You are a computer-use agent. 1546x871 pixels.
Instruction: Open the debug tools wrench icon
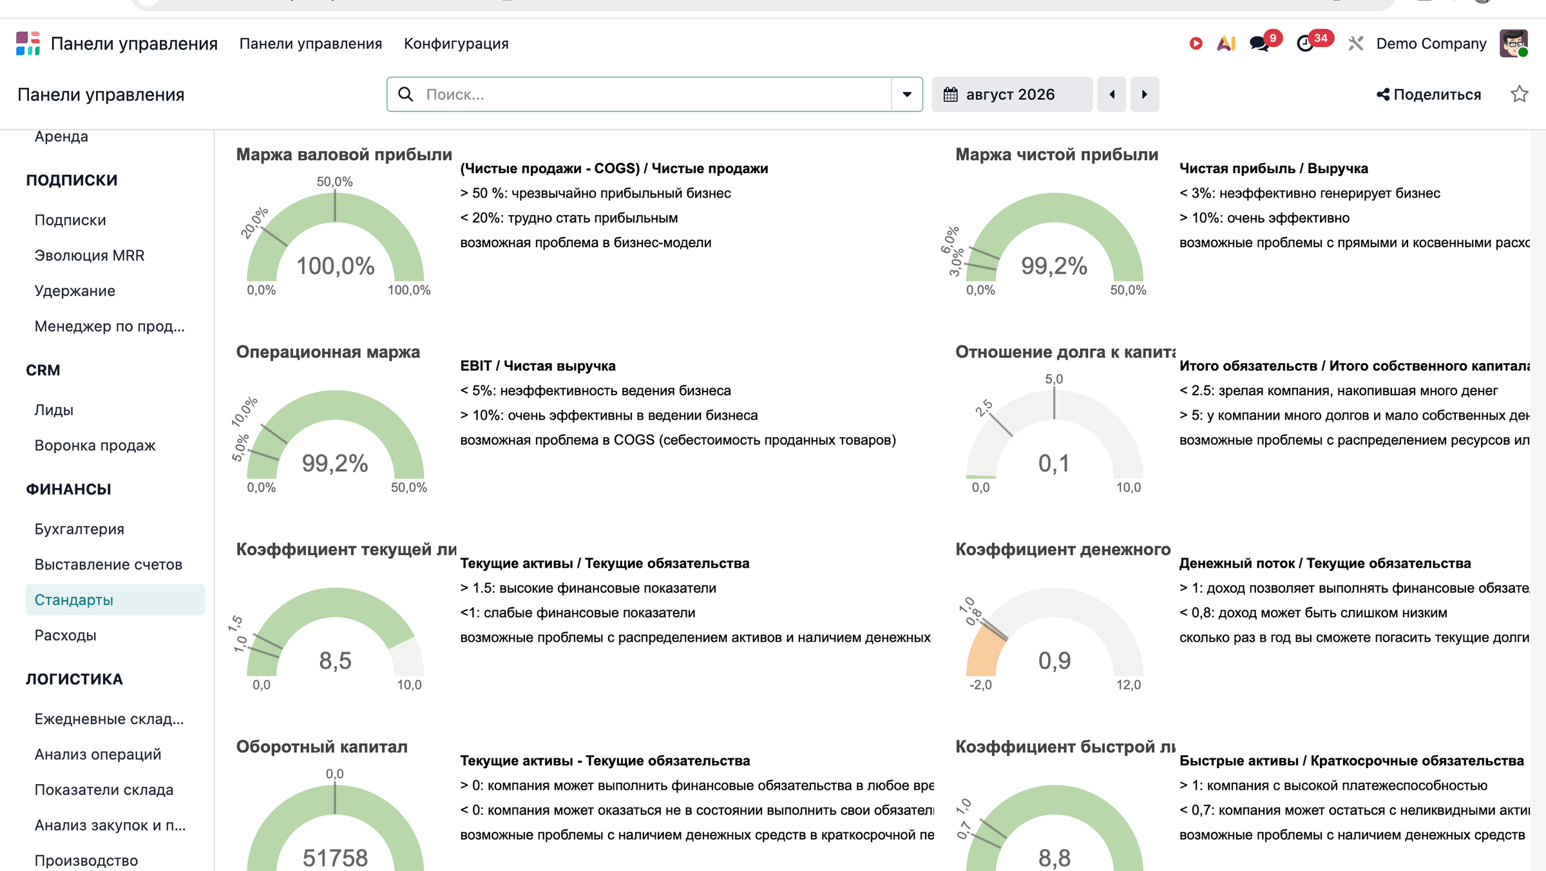pos(1355,43)
